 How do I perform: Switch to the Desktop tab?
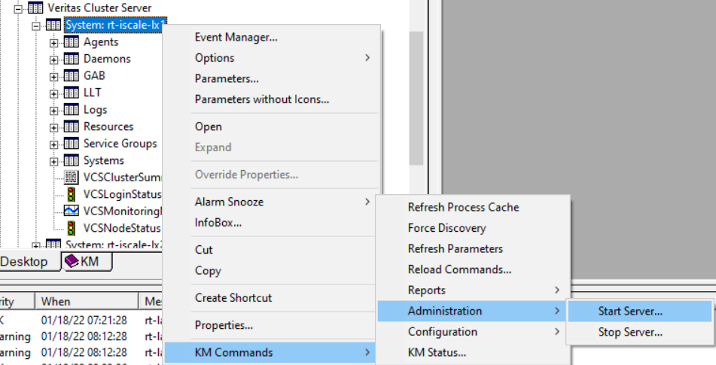pos(24,262)
